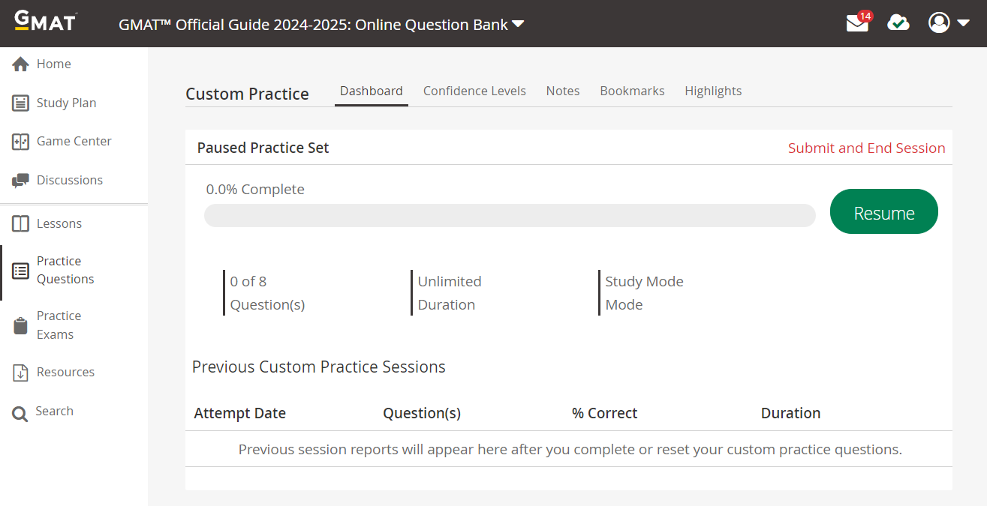Click the Search magnifier icon

tap(20, 412)
